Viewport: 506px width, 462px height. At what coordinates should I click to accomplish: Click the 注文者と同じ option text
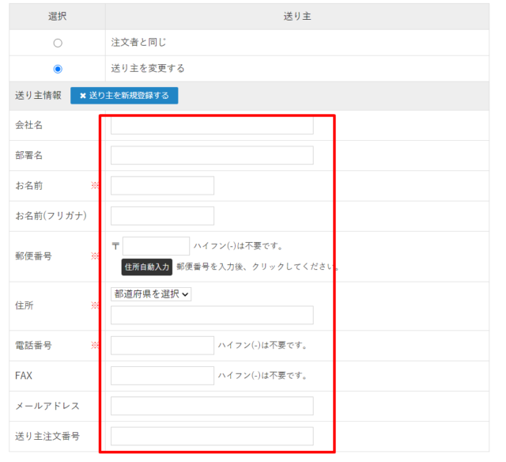(x=138, y=43)
